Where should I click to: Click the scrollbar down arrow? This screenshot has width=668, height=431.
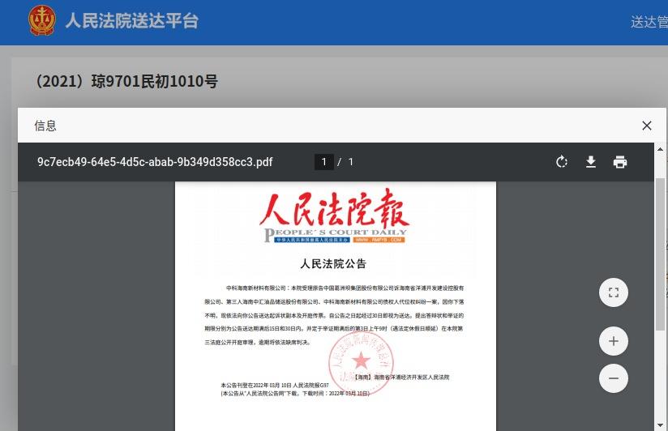point(661,425)
